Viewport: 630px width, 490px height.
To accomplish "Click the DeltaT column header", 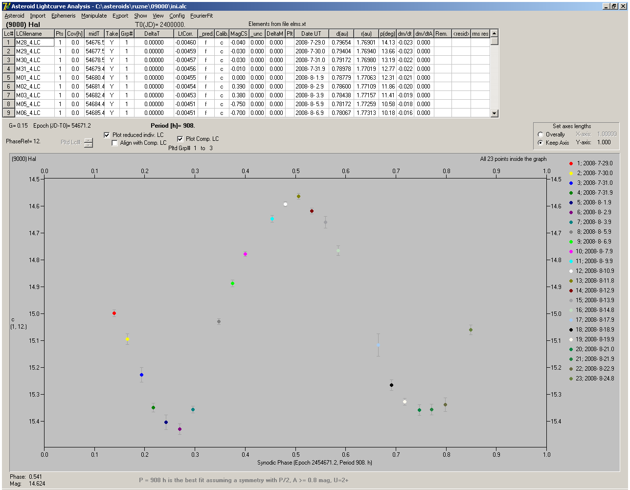I will pos(154,34).
